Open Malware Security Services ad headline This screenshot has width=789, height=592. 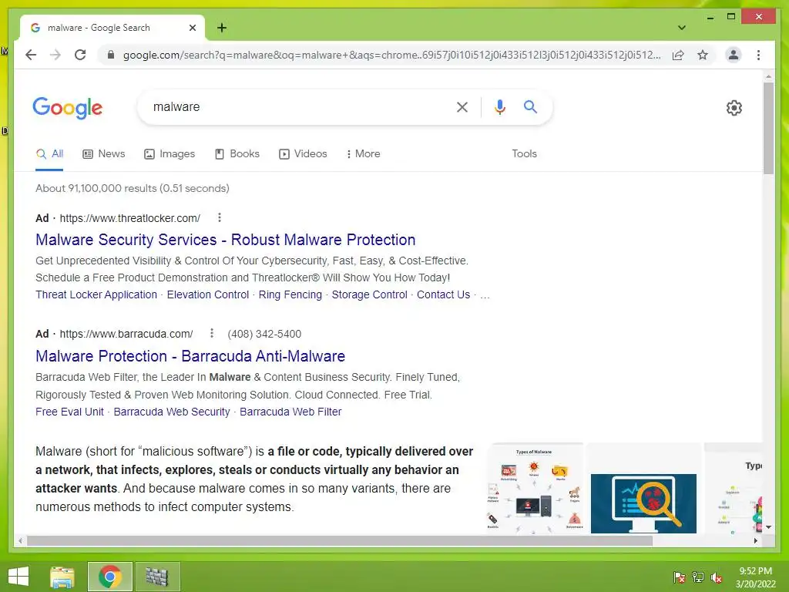226,240
